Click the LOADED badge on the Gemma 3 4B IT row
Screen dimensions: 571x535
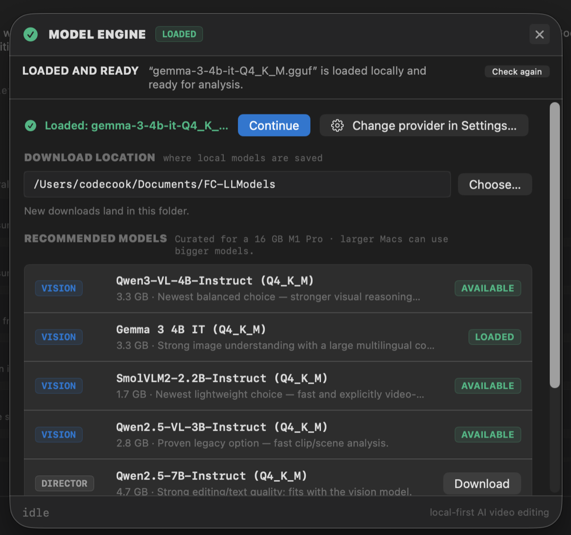pyautogui.click(x=495, y=337)
